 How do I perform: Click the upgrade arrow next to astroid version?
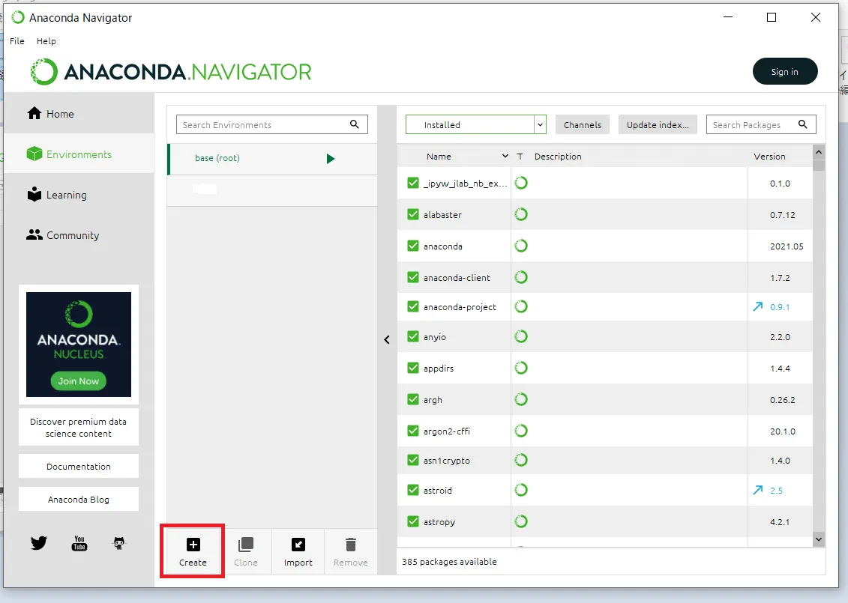pos(758,490)
